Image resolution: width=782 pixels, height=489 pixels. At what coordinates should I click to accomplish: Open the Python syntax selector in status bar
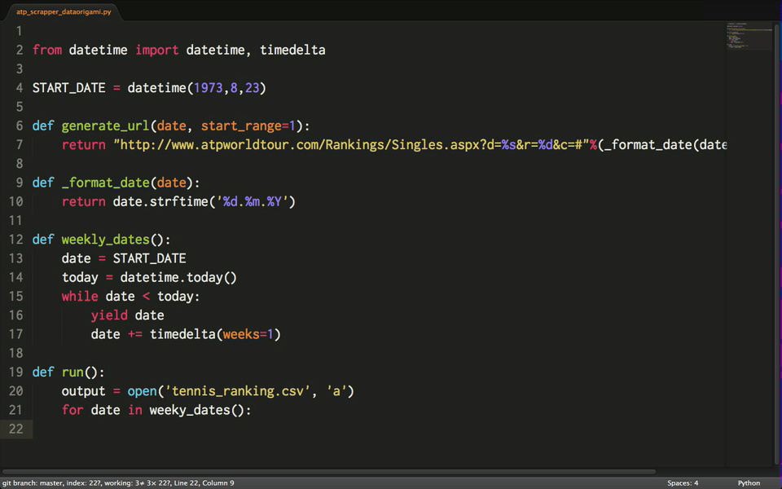pyautogui.click(x=749, y=483)
